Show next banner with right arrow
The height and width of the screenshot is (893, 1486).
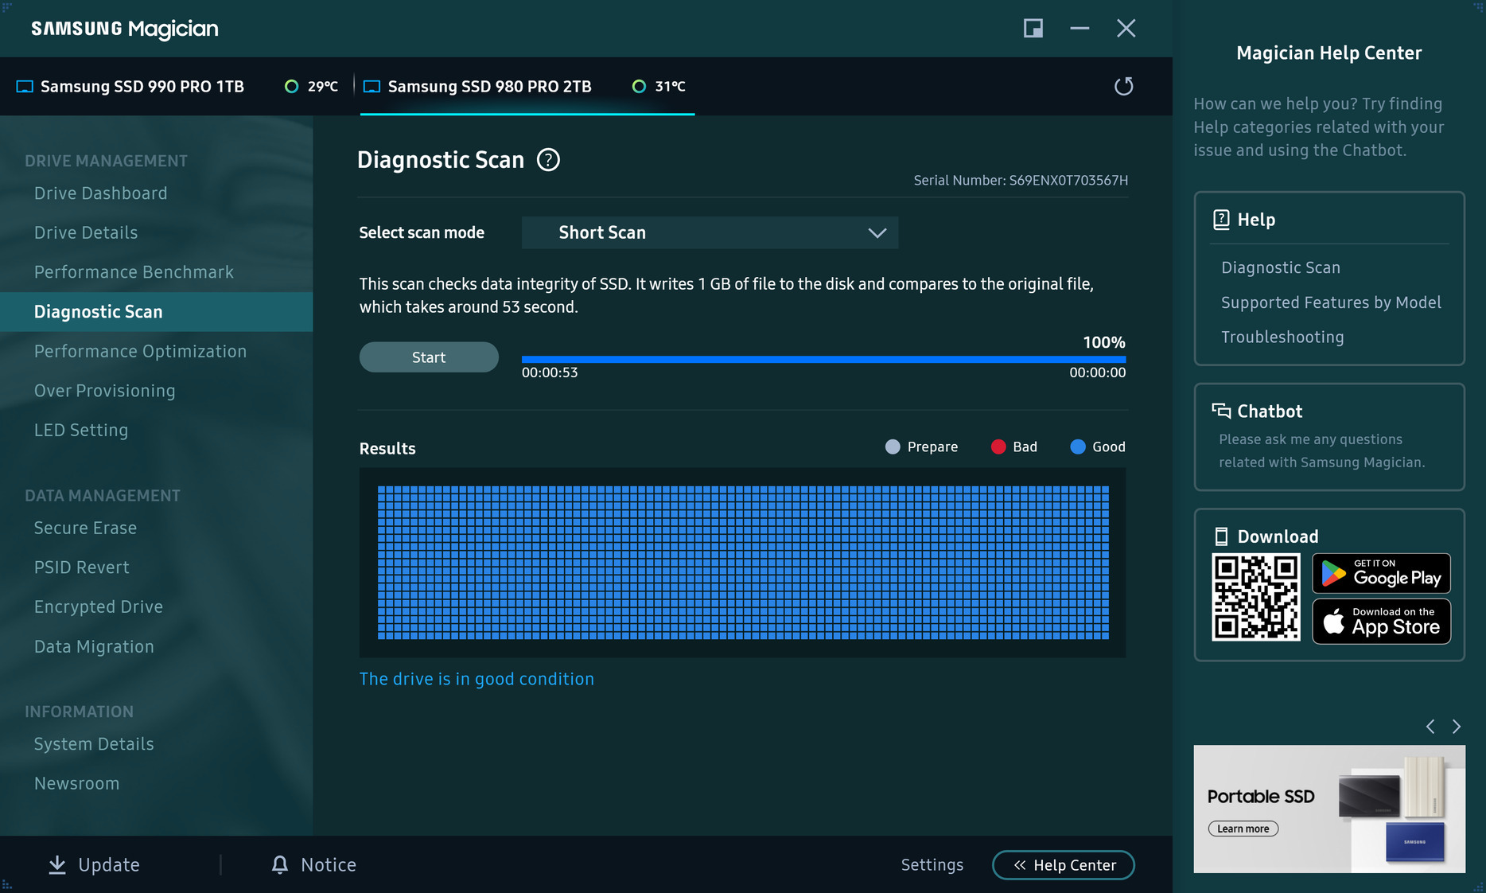click(1457, 727)
